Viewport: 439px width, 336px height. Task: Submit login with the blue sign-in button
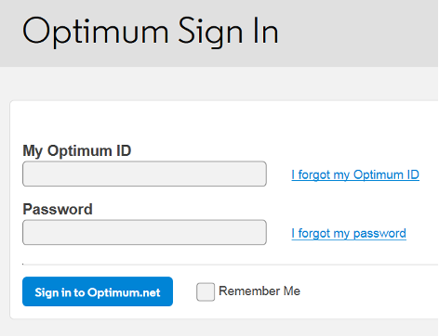(98, 291)
